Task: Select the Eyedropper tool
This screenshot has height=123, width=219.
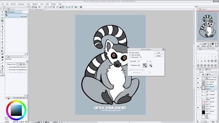Action: pos(2,30)
